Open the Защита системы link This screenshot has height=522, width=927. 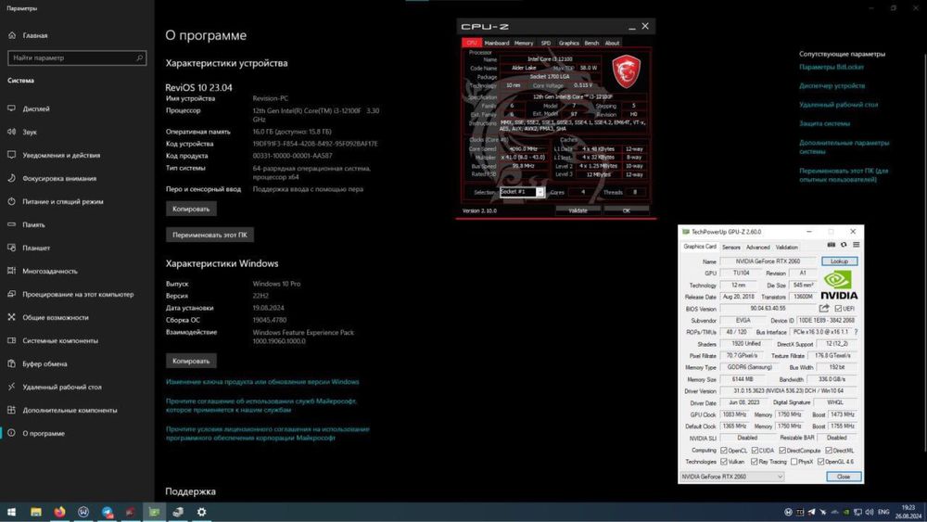(x=824, y=123)
